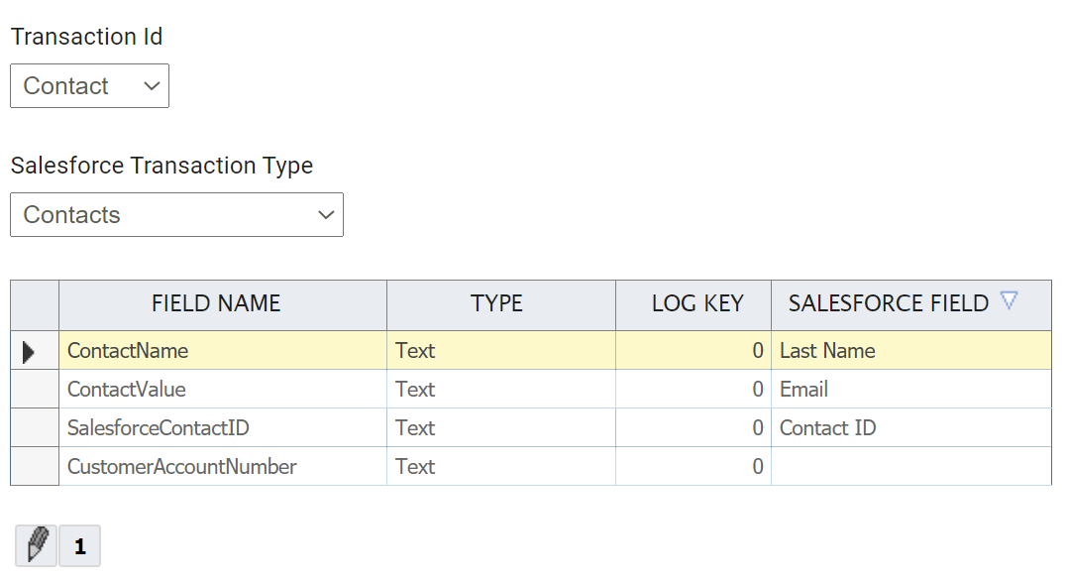Click the Last Name Salesforce field cell
The width and height of the screenshot is (1069, 581).
[911, 351]
